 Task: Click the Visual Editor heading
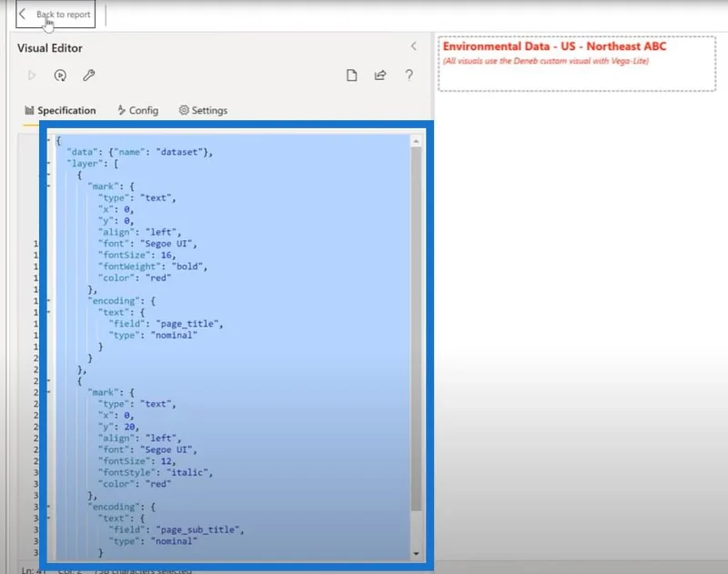pos(50,48)
